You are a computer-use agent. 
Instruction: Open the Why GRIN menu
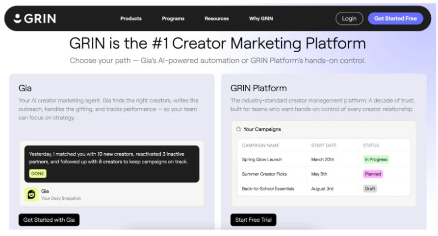coord(261,19)
